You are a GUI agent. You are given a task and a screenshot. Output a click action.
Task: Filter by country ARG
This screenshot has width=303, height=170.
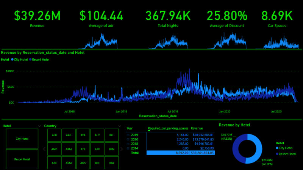pyautogui.click(x=69, y=135)
